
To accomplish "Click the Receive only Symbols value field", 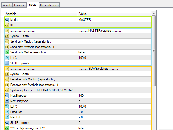I will (x=115, y=85).
